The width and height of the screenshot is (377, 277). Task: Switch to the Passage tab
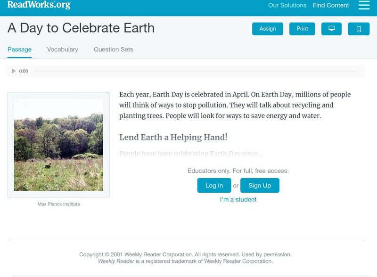pyautogui.click(x=19, y=49)
